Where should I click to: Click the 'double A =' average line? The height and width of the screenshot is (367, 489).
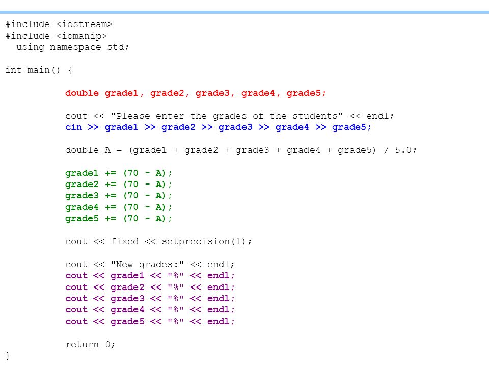[x=241, y=150]
